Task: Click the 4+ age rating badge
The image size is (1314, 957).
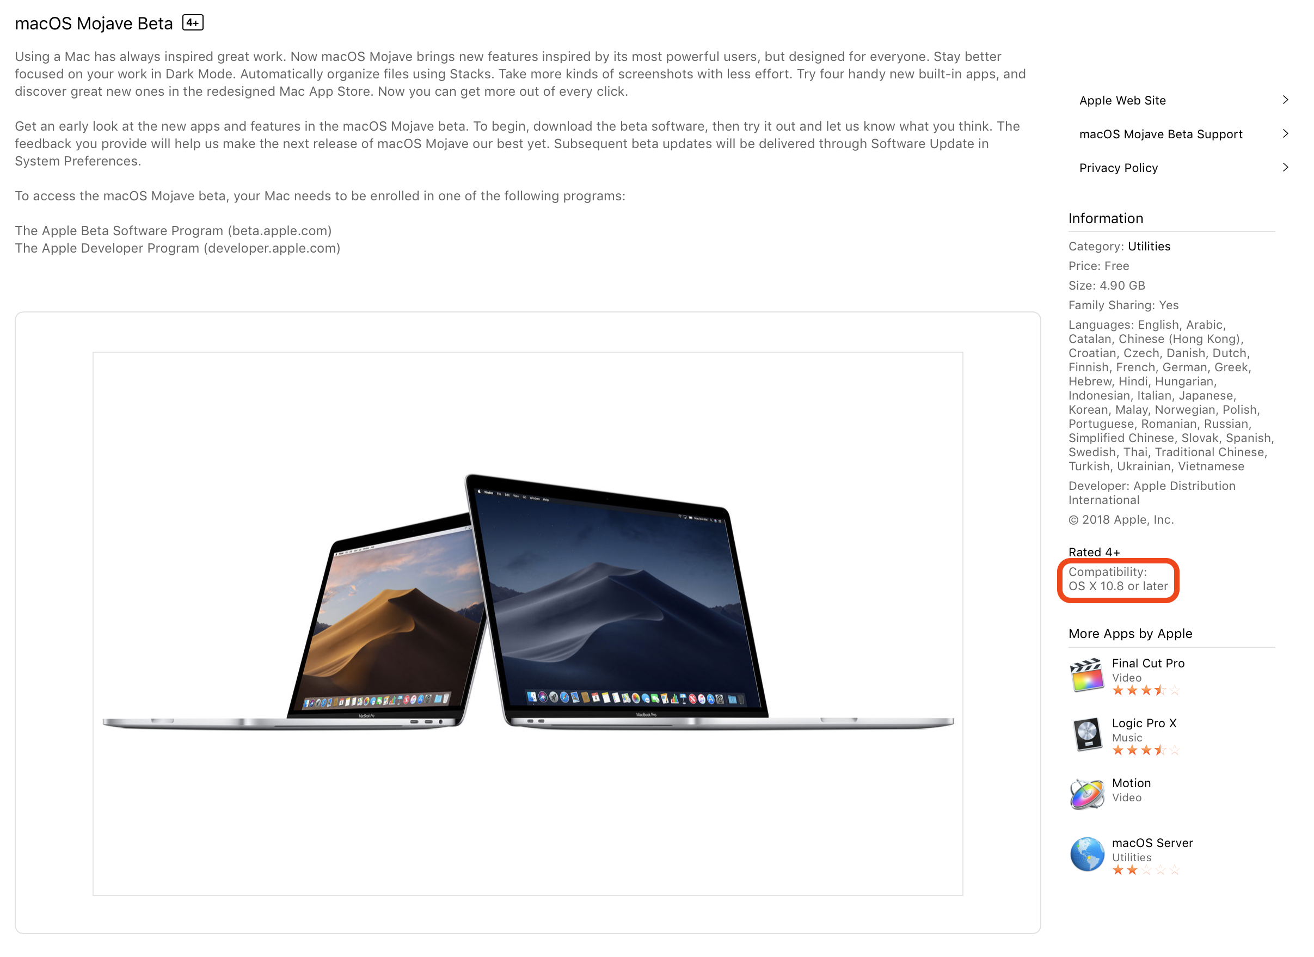Action: [x=193, y=23]
